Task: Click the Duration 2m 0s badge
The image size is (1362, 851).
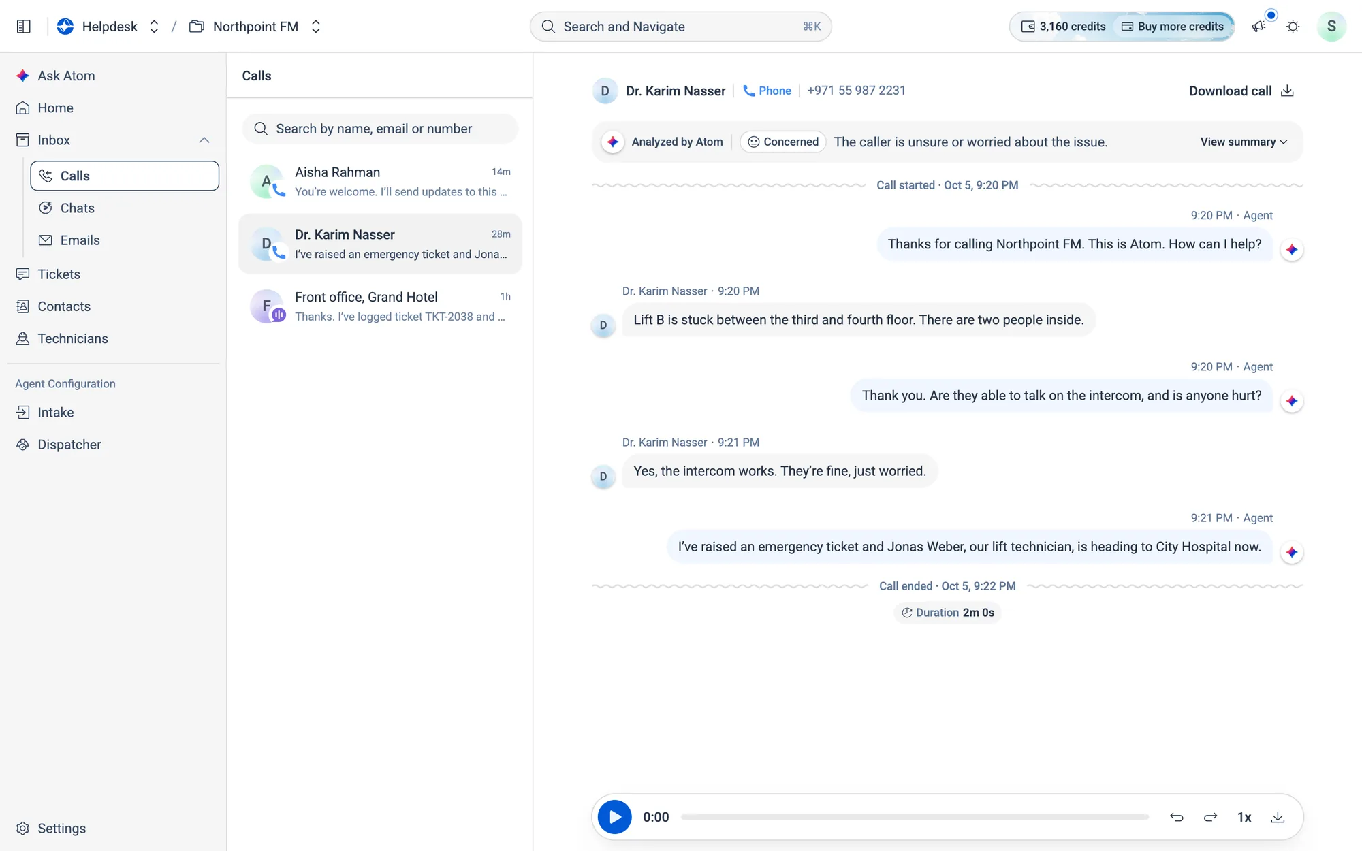Action: click(x=947, y=613)
